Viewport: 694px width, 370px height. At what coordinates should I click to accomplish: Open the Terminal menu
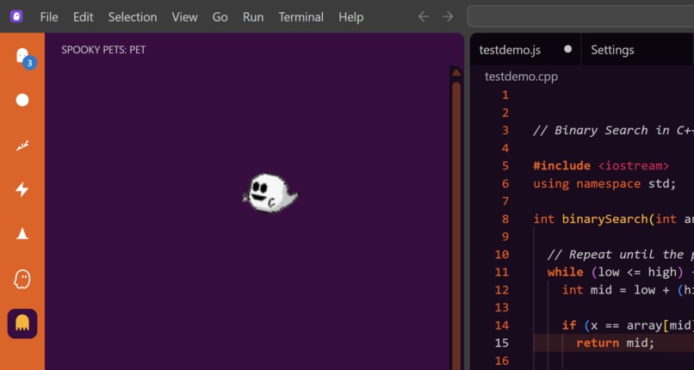[x=301, y=17]
